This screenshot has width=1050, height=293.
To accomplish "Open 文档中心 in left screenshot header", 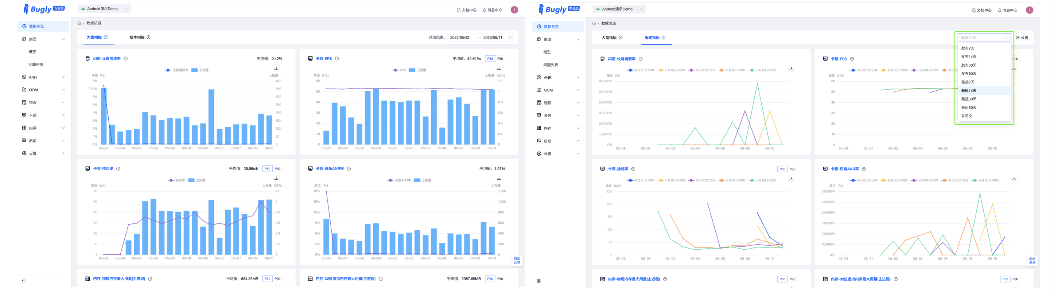I will (467, 10).
